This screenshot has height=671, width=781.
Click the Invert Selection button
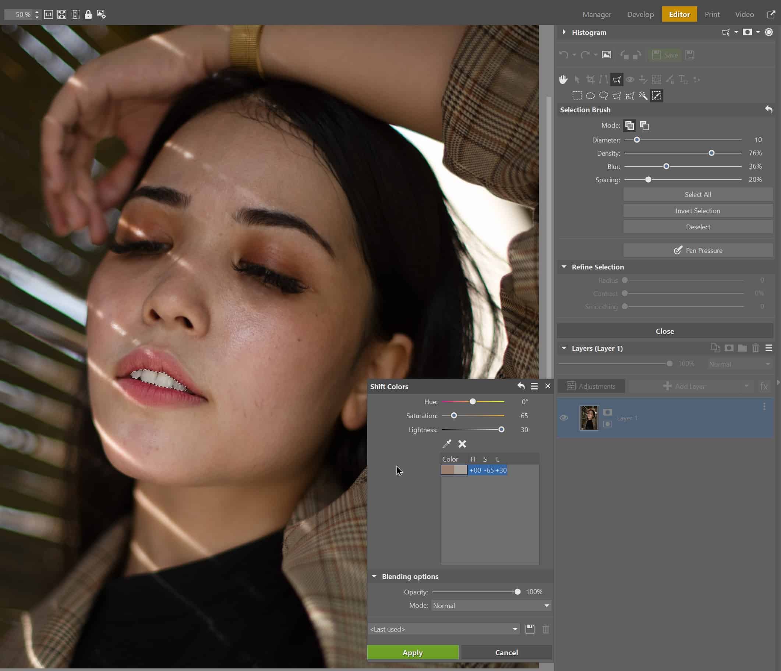(697, 211)
